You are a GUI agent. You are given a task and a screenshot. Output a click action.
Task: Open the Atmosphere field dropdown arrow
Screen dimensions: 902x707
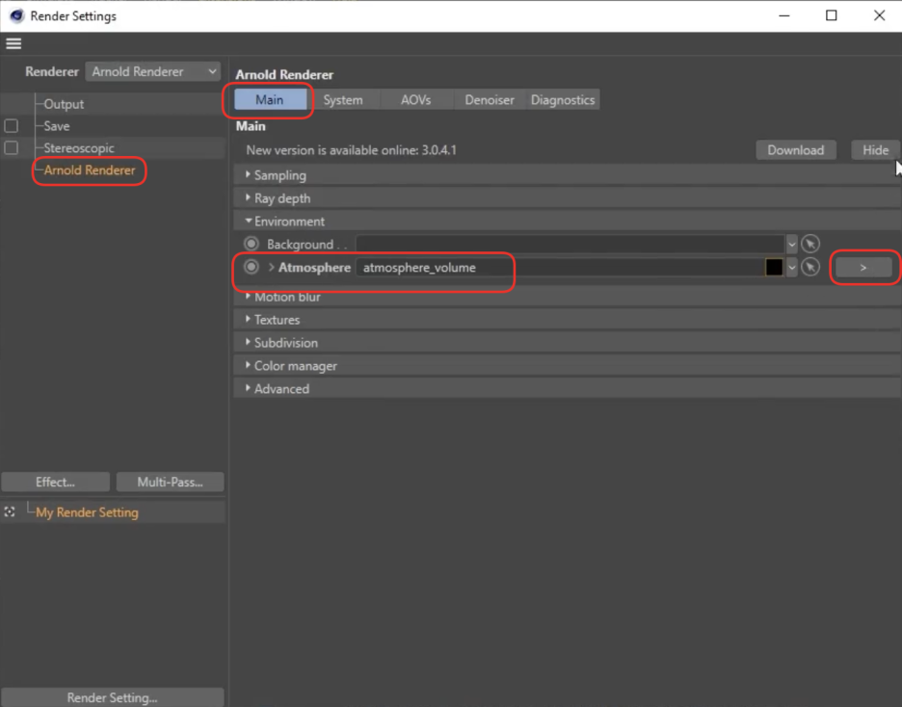click(792, 267)
